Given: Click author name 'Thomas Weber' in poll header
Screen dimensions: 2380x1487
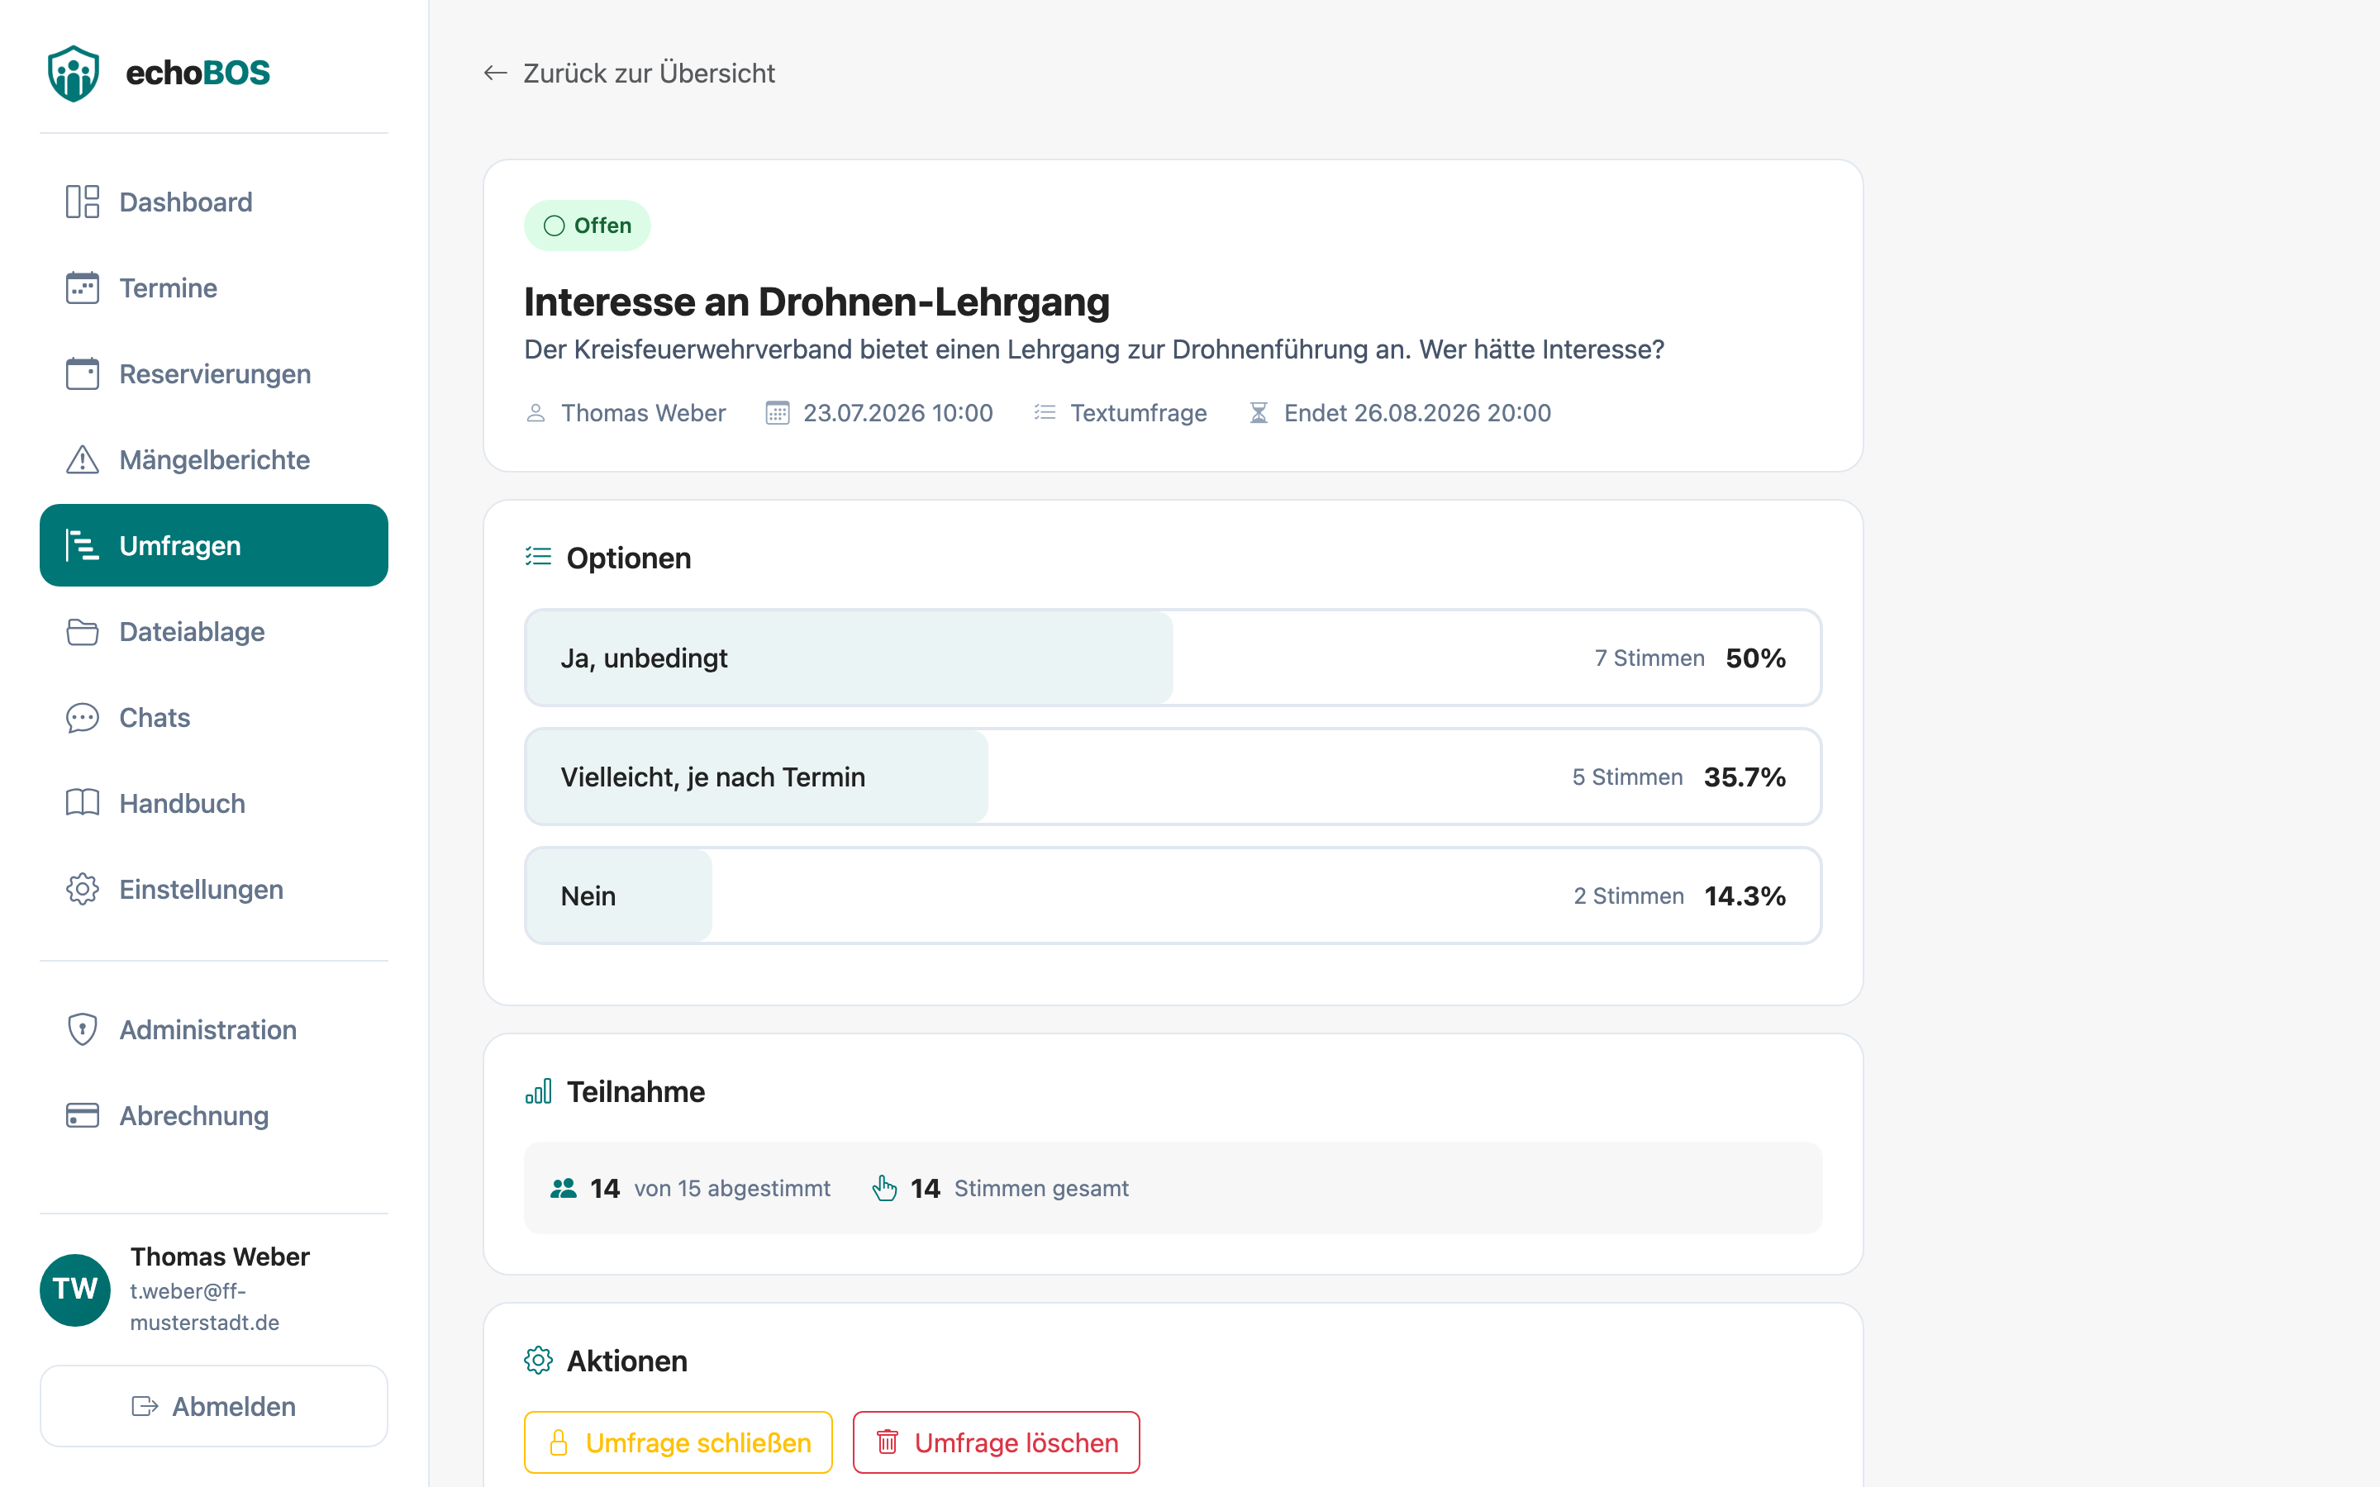Looking at the screenshot, I should coord(643,413).
